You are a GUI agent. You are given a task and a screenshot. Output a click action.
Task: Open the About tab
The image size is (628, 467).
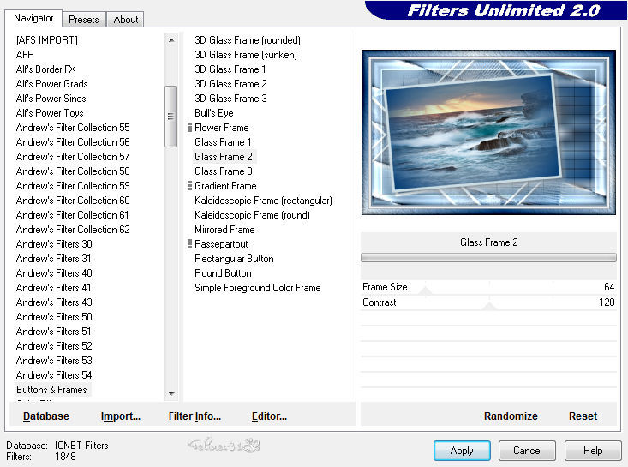(x=126, y=20)
